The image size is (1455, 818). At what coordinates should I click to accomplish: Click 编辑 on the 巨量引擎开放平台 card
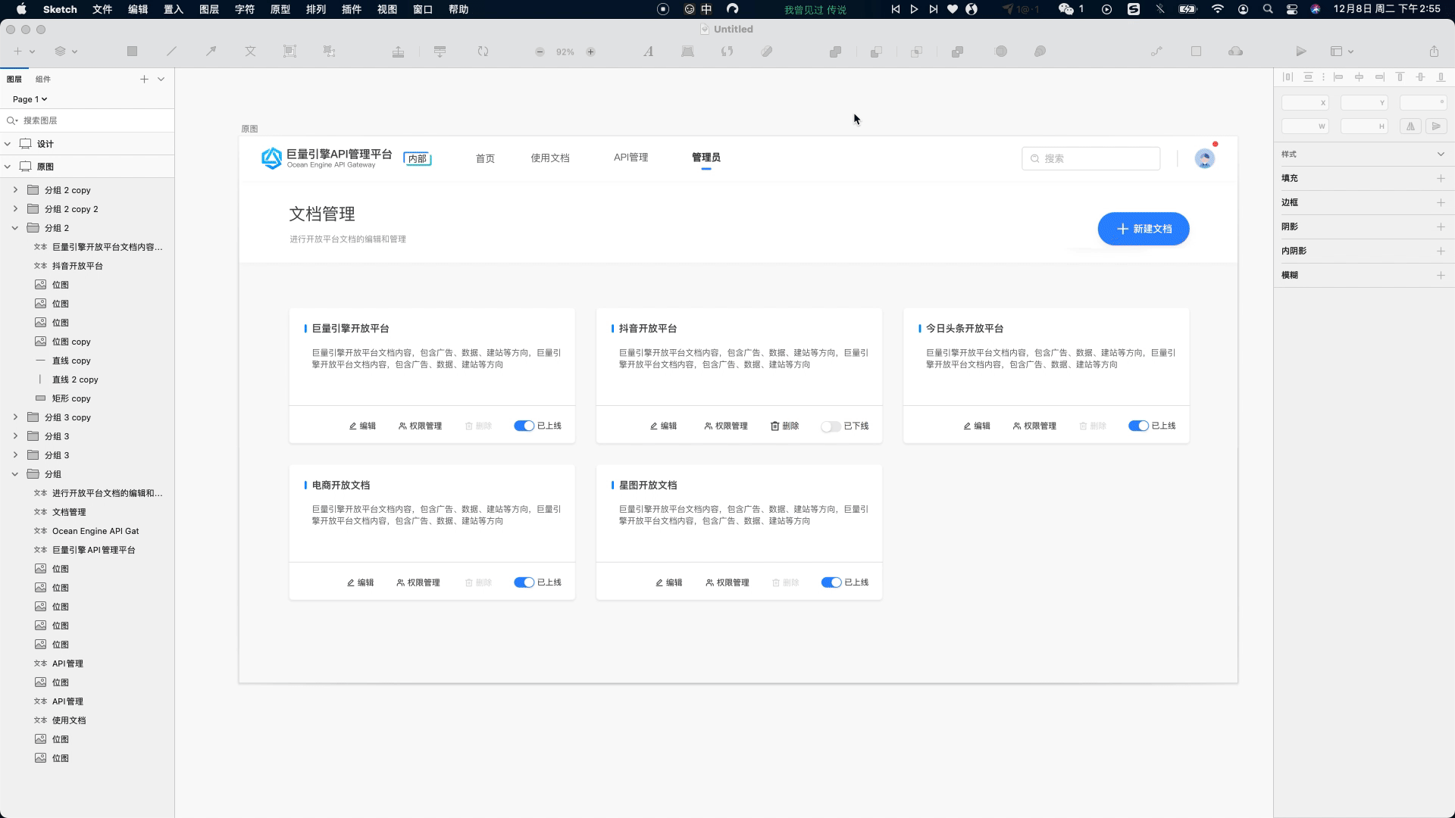(362, 426)
